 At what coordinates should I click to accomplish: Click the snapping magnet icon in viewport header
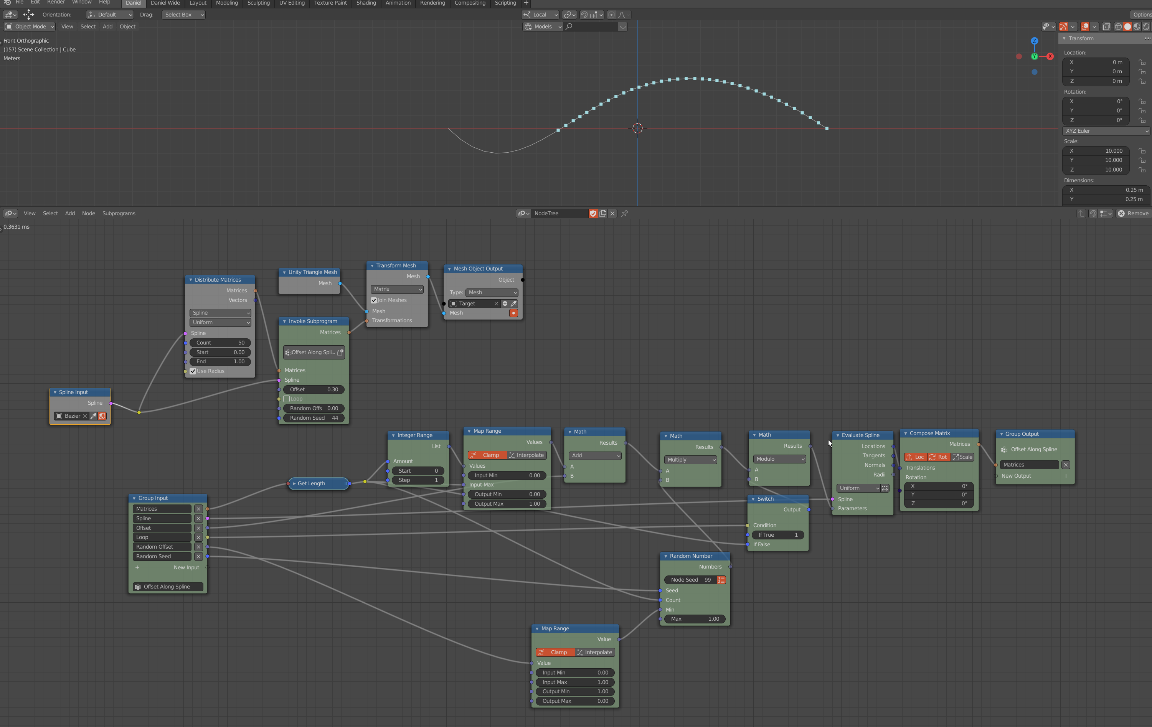[584, 15]
